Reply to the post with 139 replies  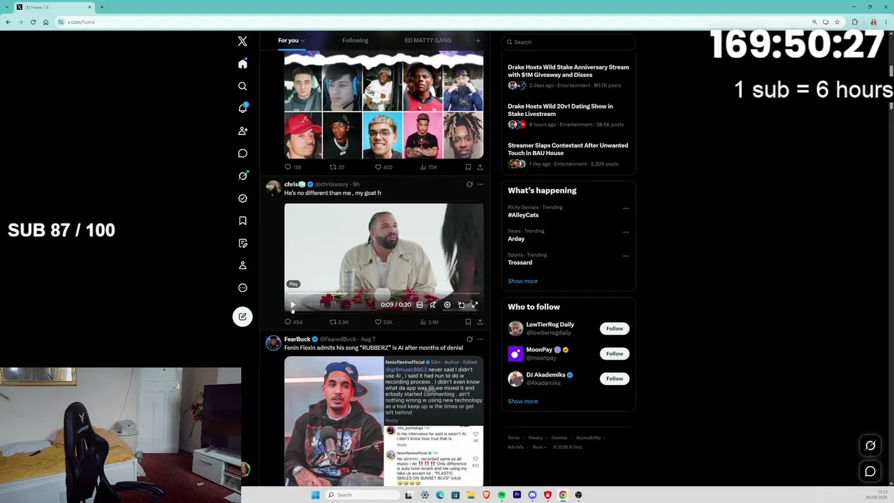pos(293,167)
